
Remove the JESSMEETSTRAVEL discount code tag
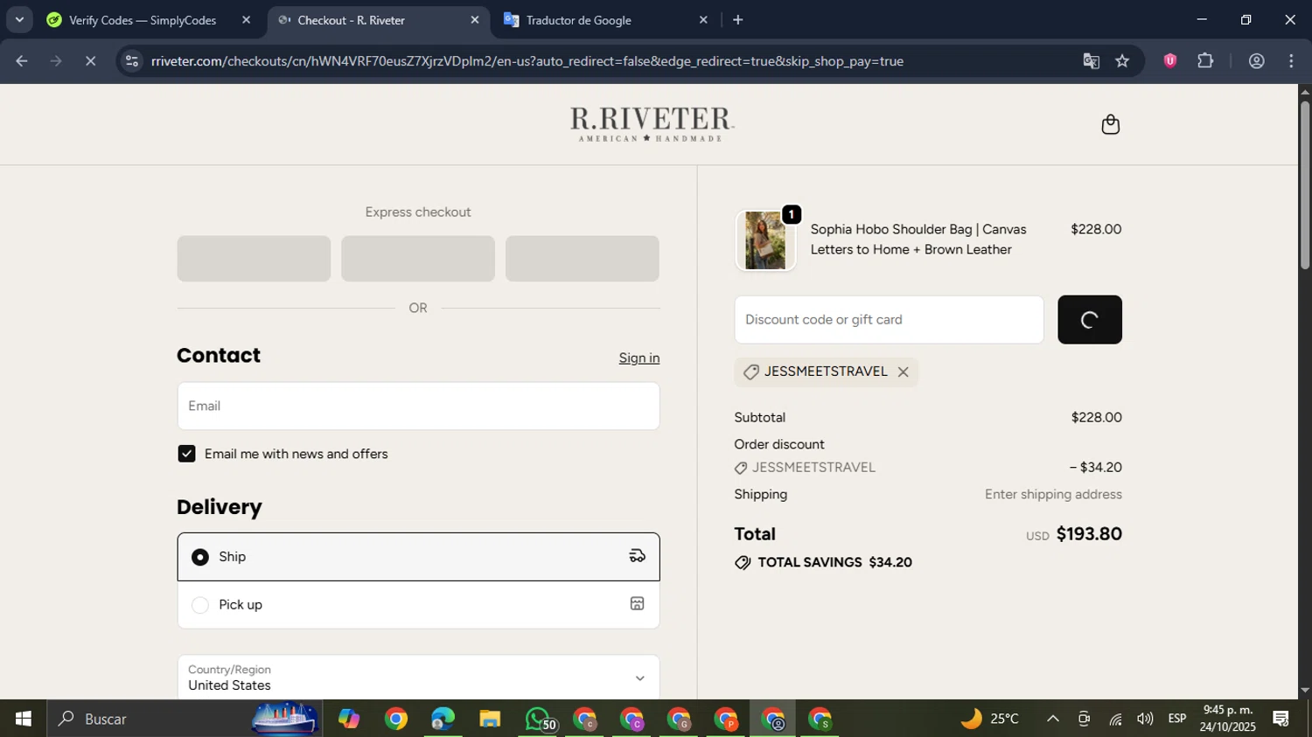[x=903, y=372]
